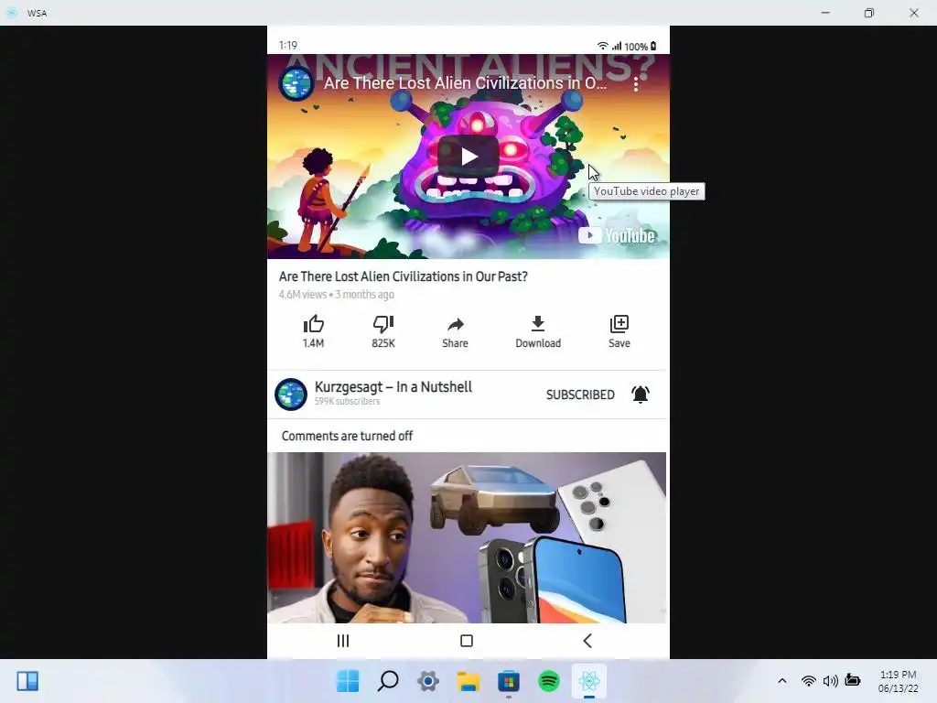
Task: Save the video to a playlist
Action: tap(619, 331)
